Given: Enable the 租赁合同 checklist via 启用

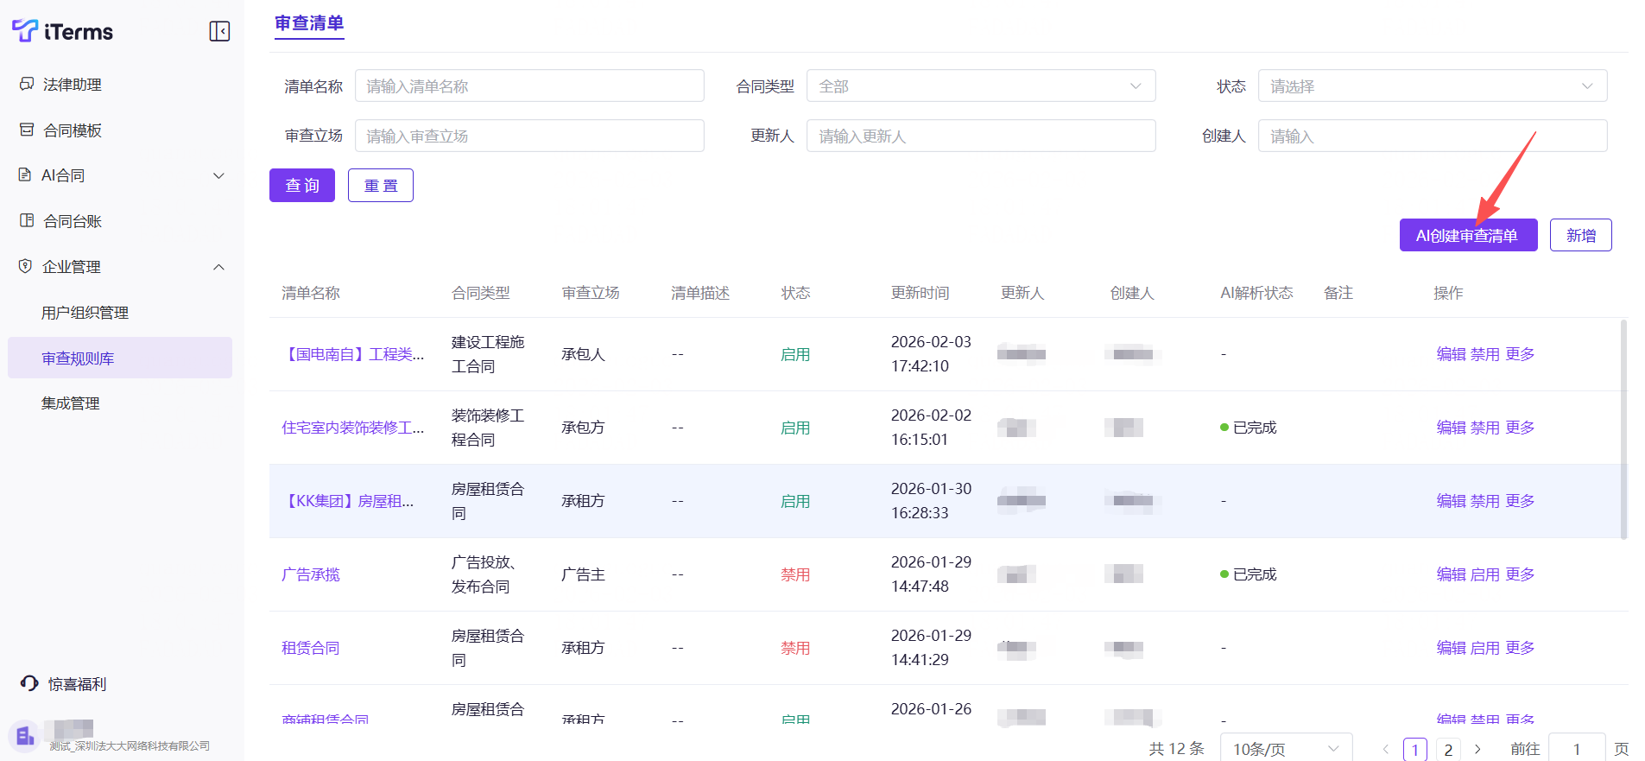Looking at the screenshot, I should pyautogui.click(x=1484, y=648).
